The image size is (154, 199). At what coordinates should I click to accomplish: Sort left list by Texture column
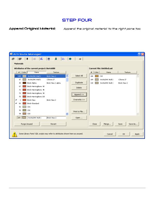pyautogui.click(x=56, y=72)
